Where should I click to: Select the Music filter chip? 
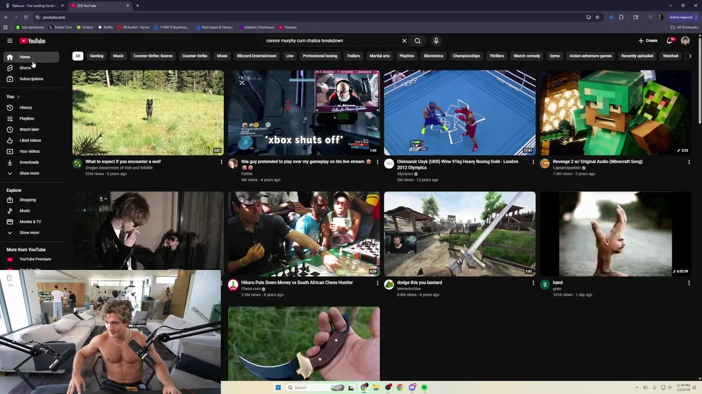tap(118, 56)
